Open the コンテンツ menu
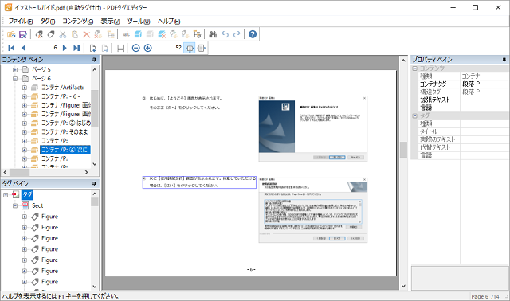Viewport: 510px width, 301px height. coord(78,21)
